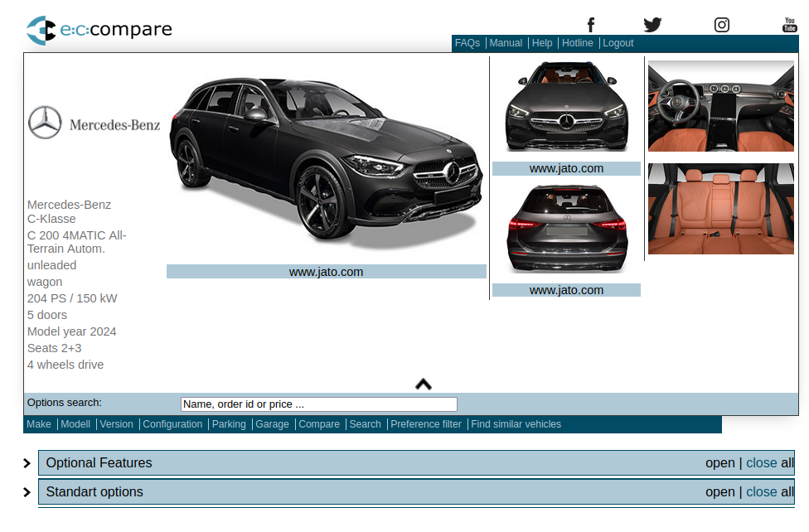Click close all in Standart options
The height and width of the screenshot is (532, 809).
pos(762,491)
